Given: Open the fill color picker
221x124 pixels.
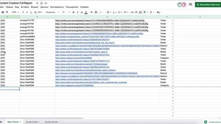Looking at the screenshot, I should [x=92, y=12].
